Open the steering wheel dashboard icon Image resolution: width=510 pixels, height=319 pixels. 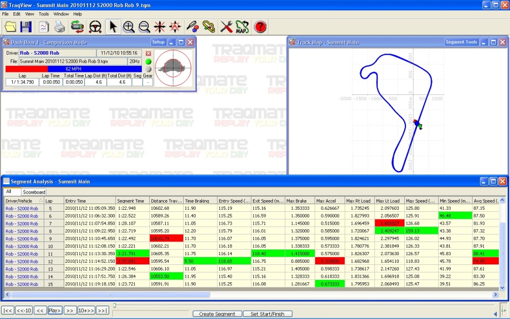(95, 27)
